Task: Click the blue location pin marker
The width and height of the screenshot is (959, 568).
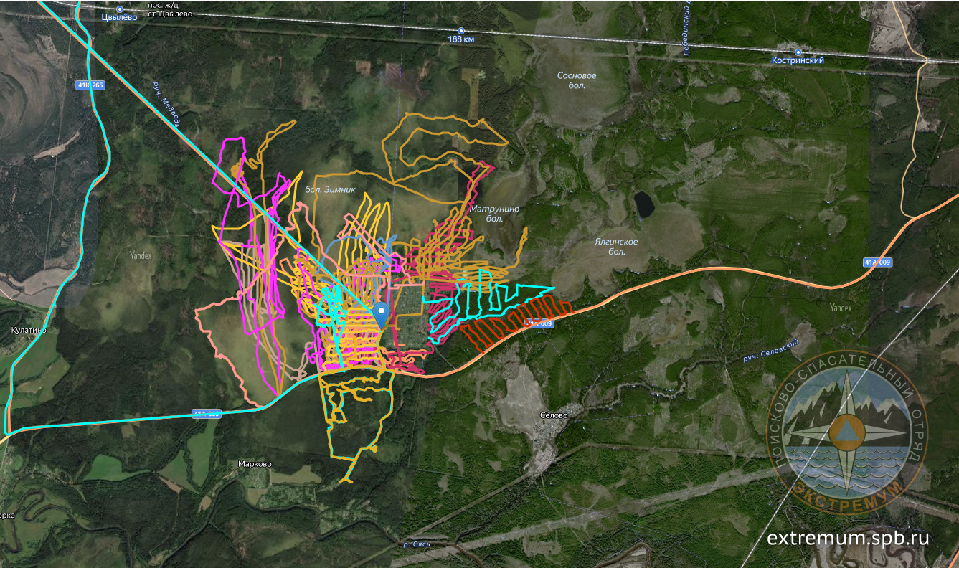Action: tap(382, 313)
